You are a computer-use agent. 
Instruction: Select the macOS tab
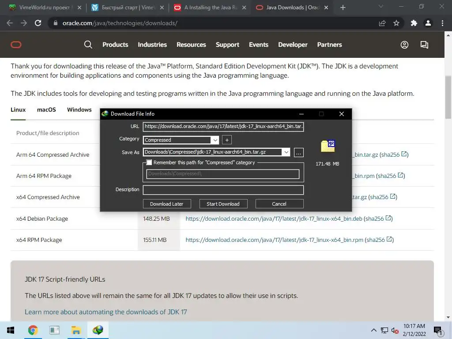pyautogui.click(x=46, y=110)
